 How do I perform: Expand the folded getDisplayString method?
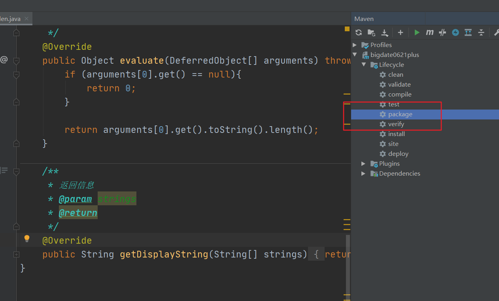[16, 254]
